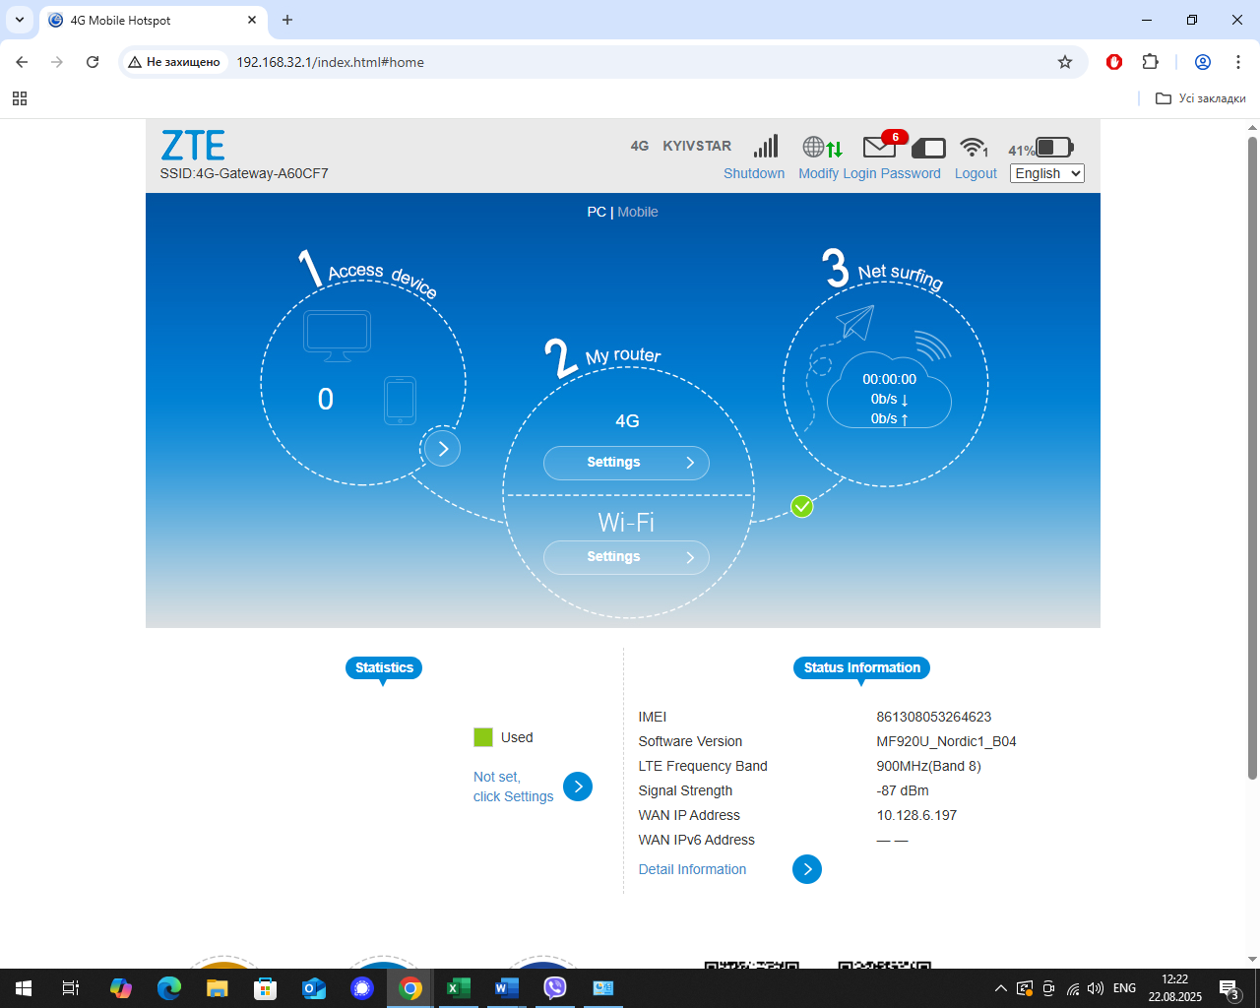
Task: Click the Shutdown link
Action: 754,173
